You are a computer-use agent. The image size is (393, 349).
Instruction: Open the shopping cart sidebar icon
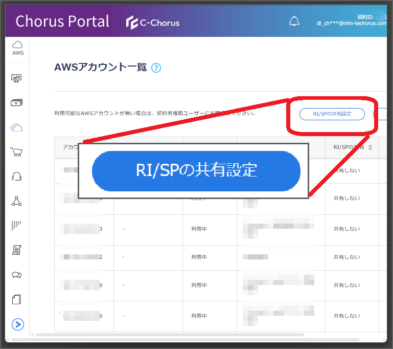(16, 152)
